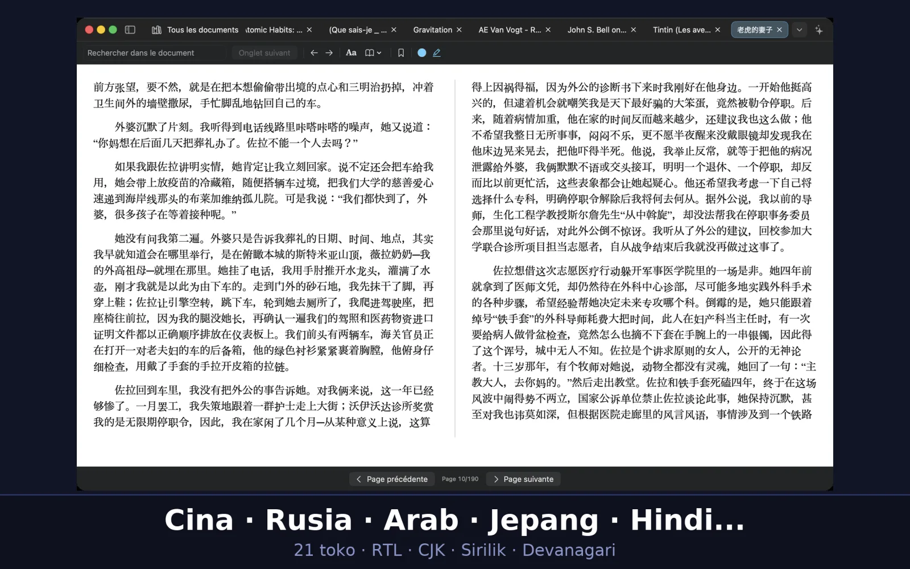Go forward with the right arrow
This screenshot has height=569, width=910.
pyautogui.click(x=329, y=53)
